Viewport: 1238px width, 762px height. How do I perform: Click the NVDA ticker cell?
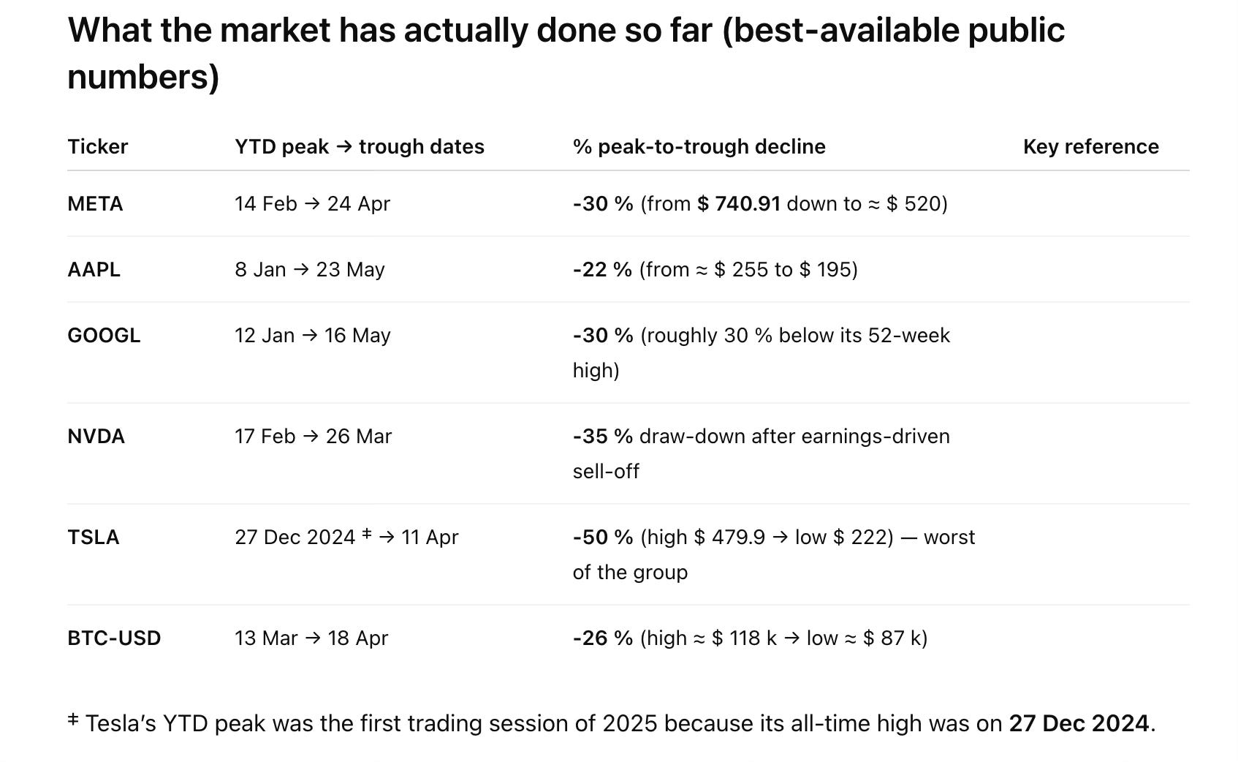(x=96, y=436)
